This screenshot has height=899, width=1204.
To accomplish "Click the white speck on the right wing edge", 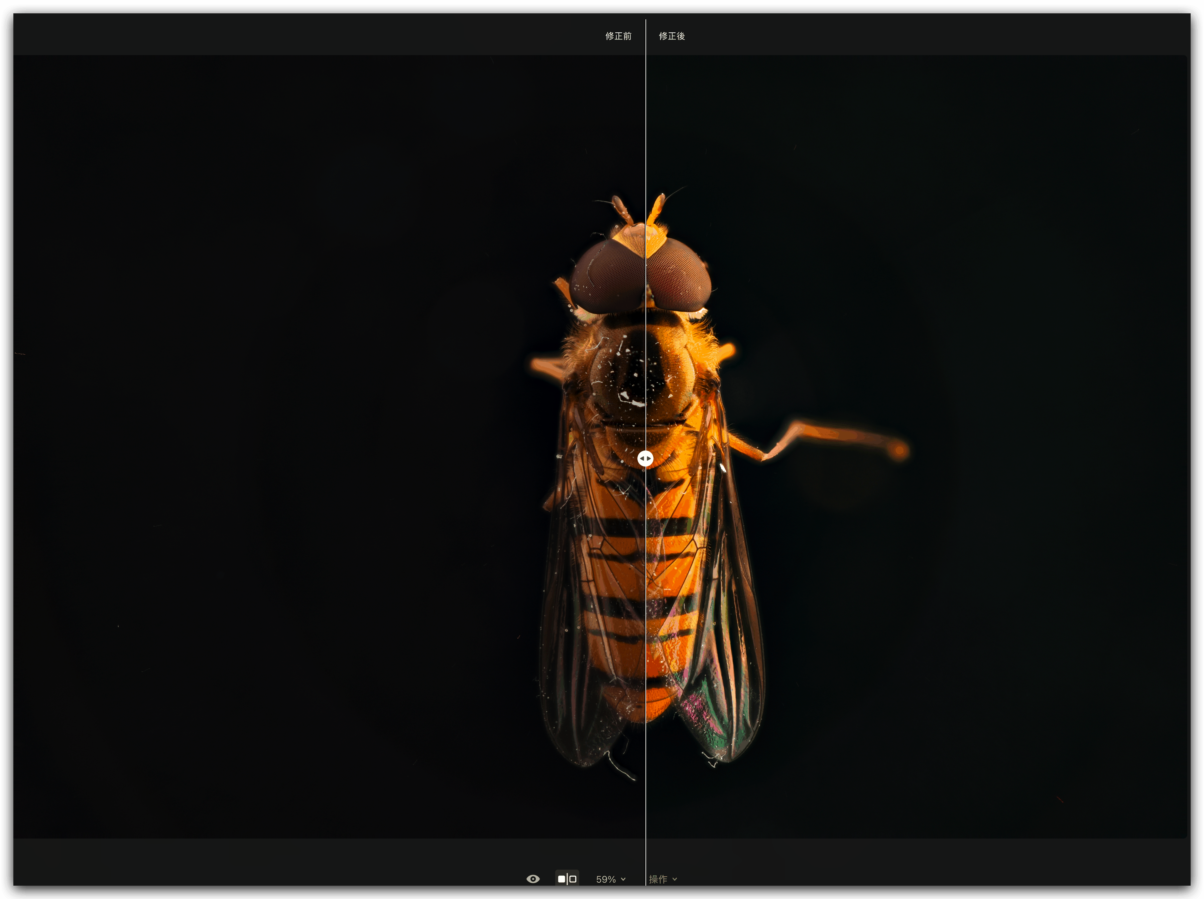I will click(x=723, y=468).
